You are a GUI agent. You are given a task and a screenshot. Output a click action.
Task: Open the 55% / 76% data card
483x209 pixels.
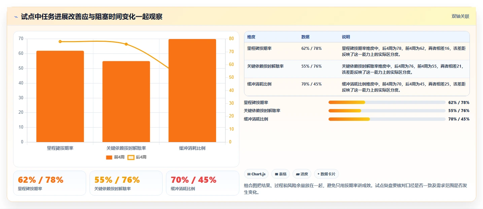pyautogui.click(x=126, y=183)
